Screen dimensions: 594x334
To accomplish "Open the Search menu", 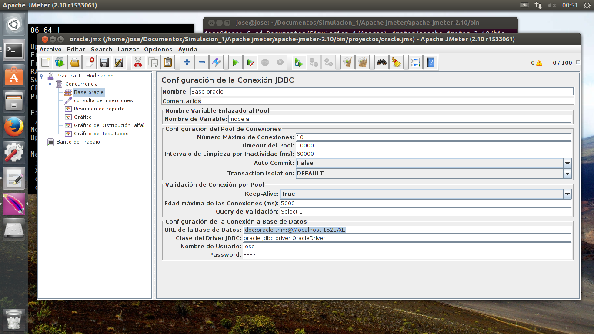I will click(101, 50).
